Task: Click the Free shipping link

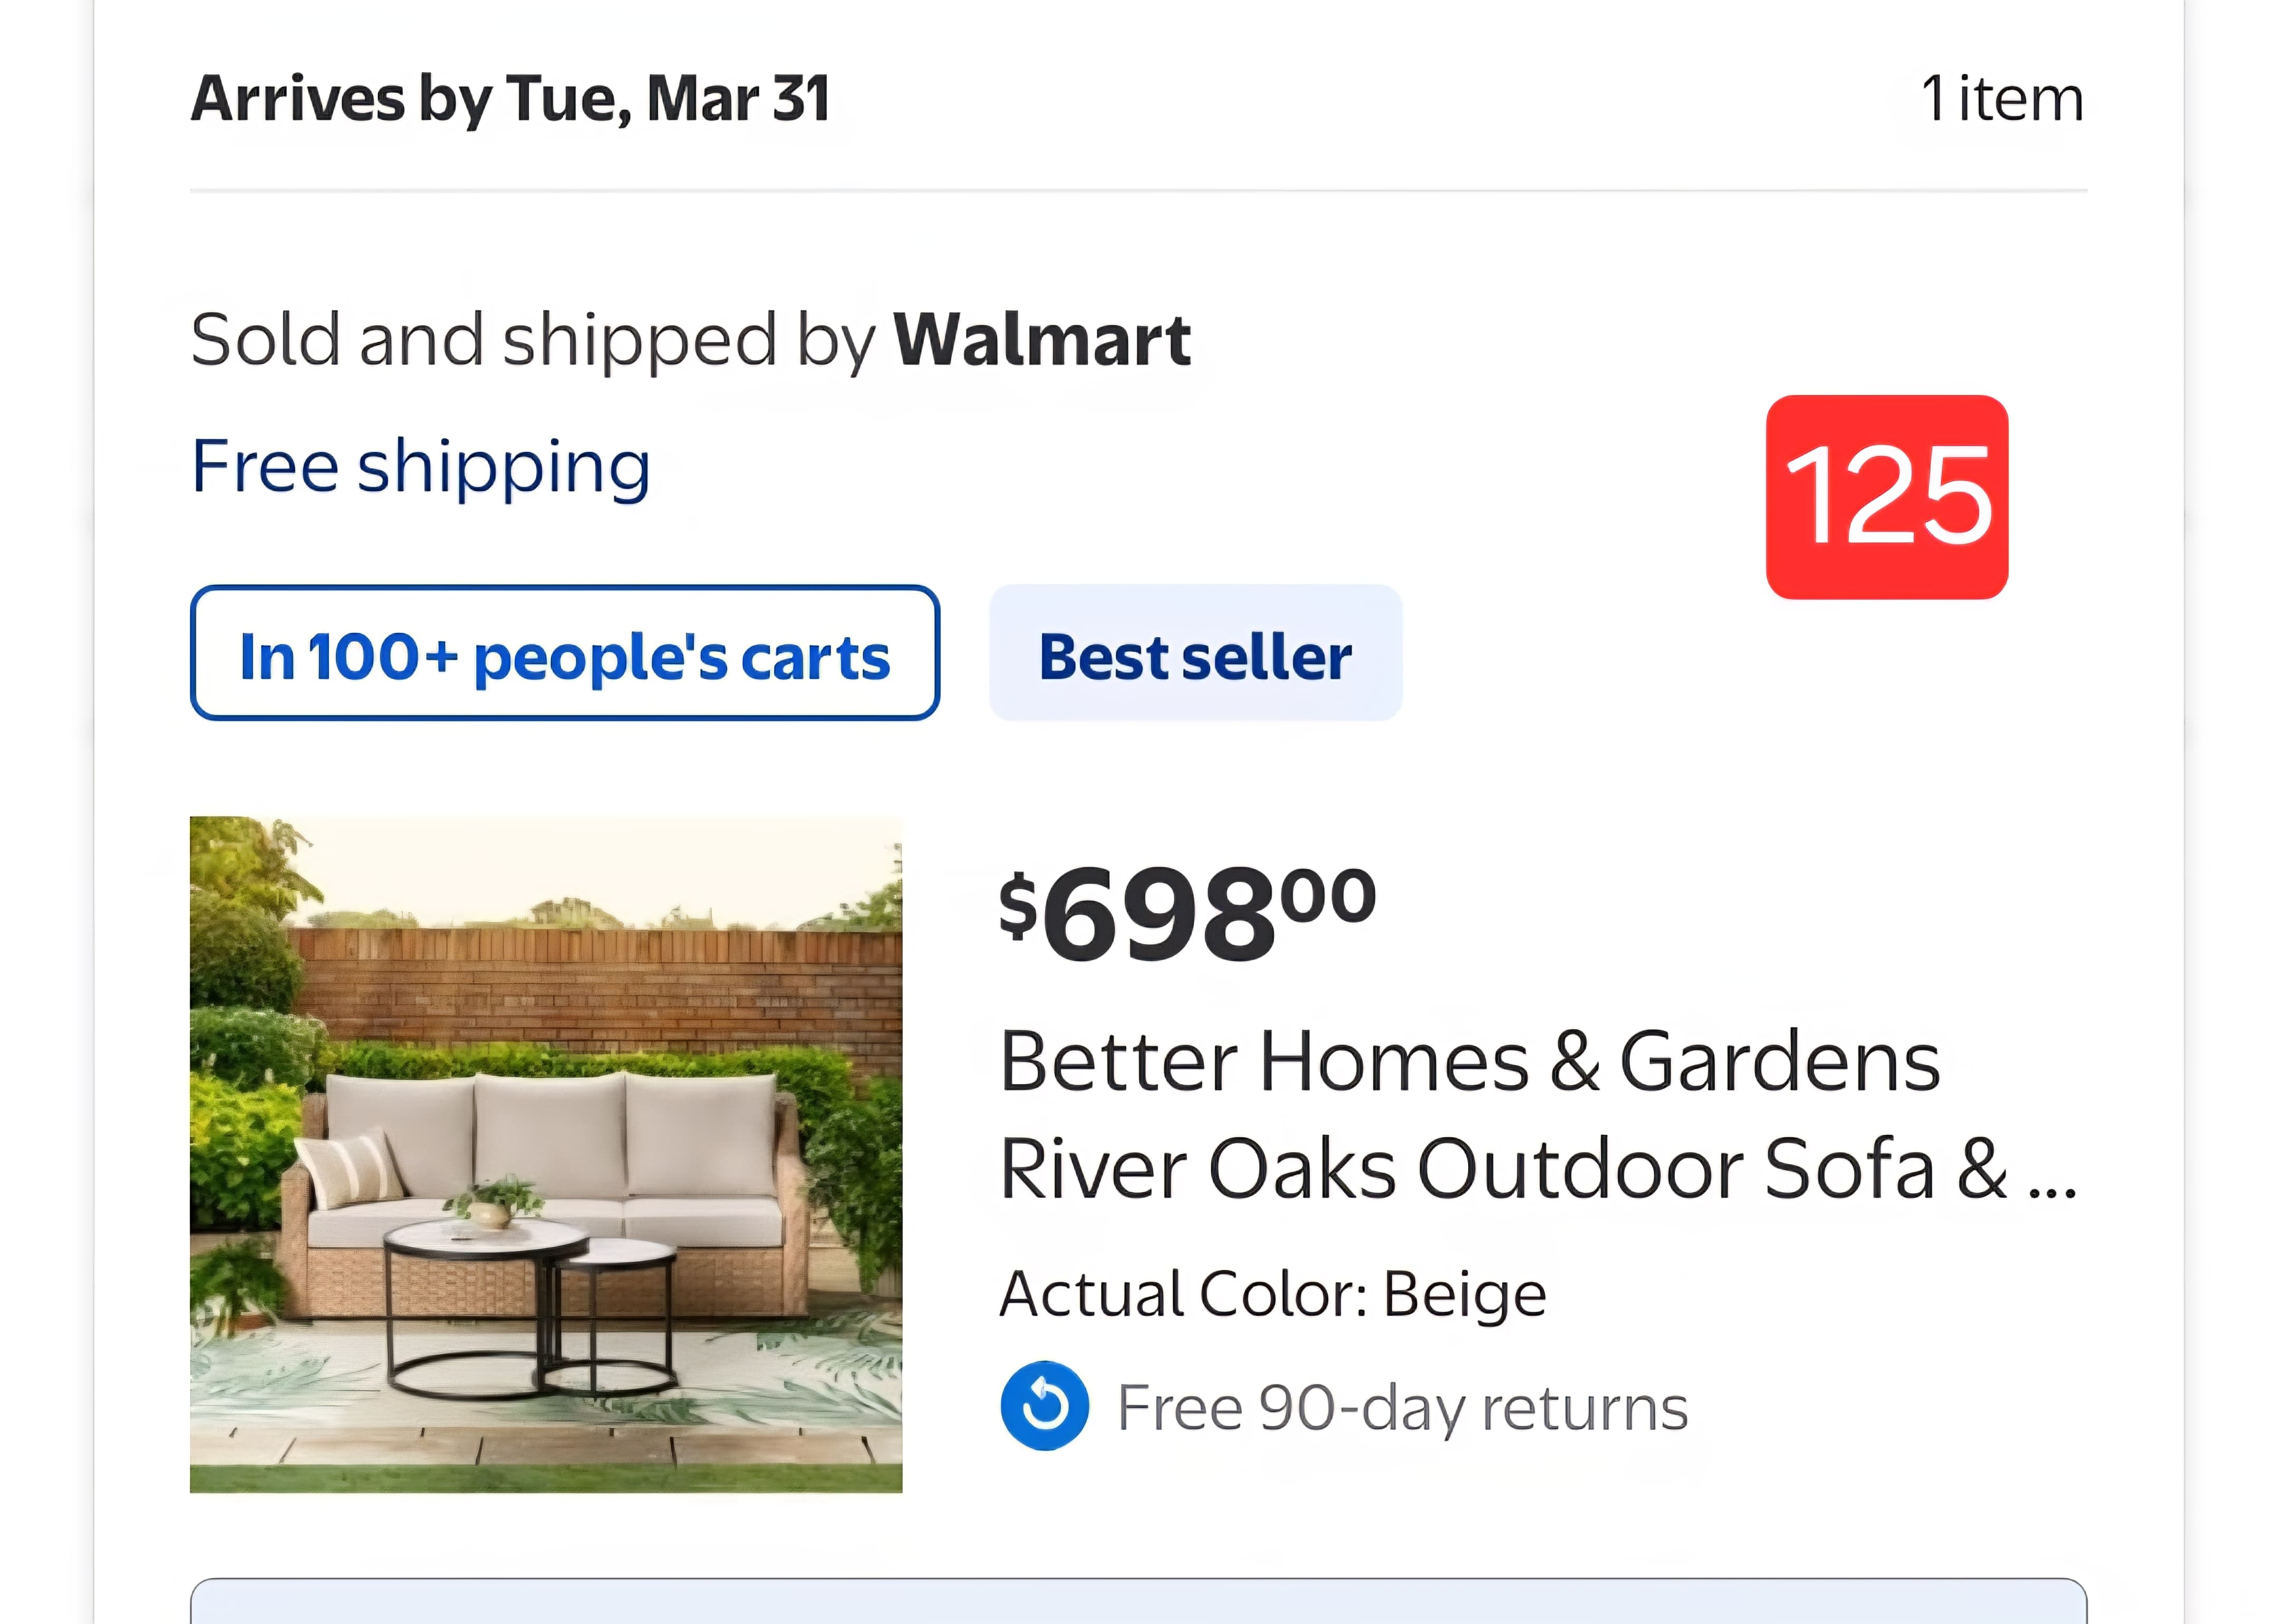Action: click(x=421, y=467)
